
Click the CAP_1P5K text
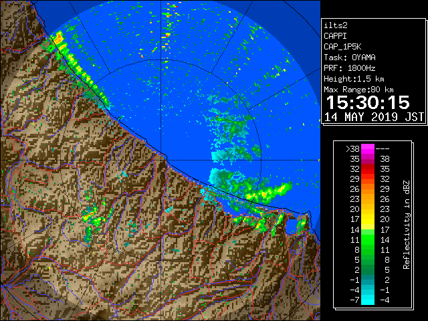coord(342,47)
